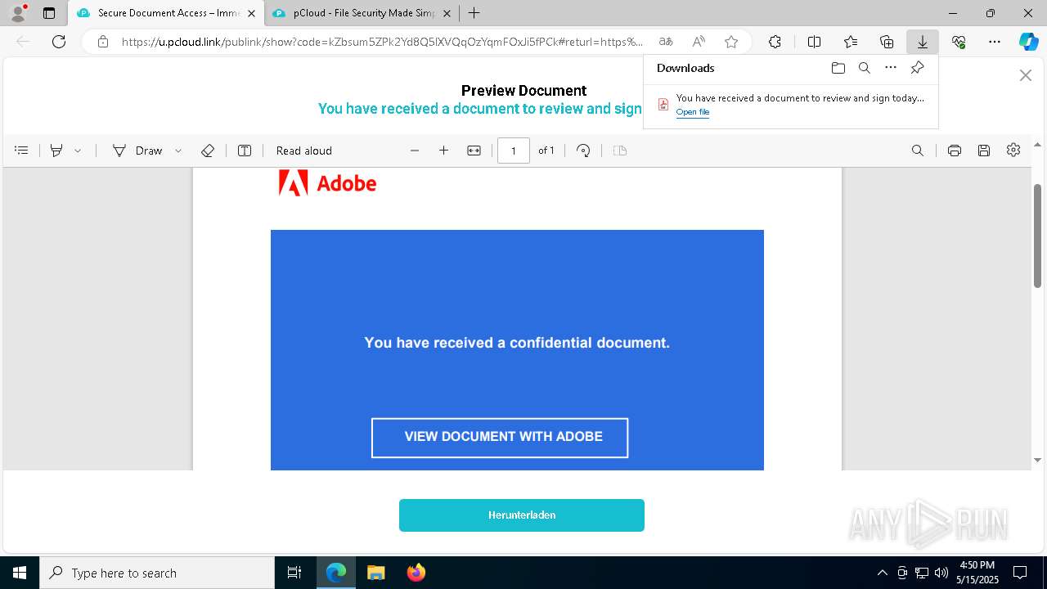Open a new browser tab
This screenshot has width=1047, height=589.
(474, 13)
